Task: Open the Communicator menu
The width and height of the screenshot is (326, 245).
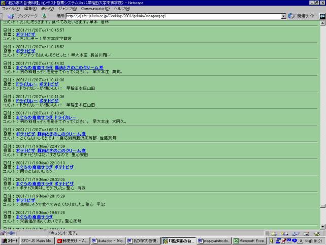Action: click(x=95, y=9)
